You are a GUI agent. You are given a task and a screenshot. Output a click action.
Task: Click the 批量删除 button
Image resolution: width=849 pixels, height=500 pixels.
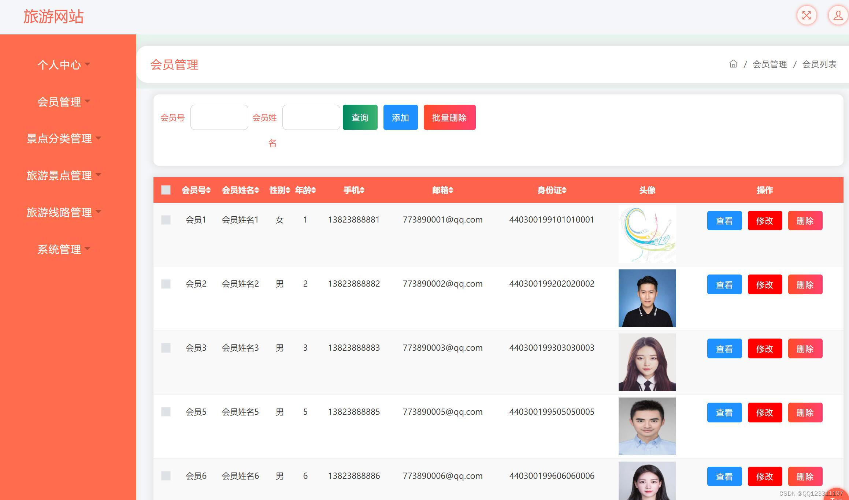click(x=449, y=117)
